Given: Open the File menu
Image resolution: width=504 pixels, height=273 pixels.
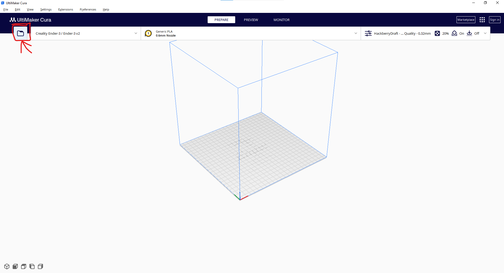Looking at the screenshot, I should 6,9.
